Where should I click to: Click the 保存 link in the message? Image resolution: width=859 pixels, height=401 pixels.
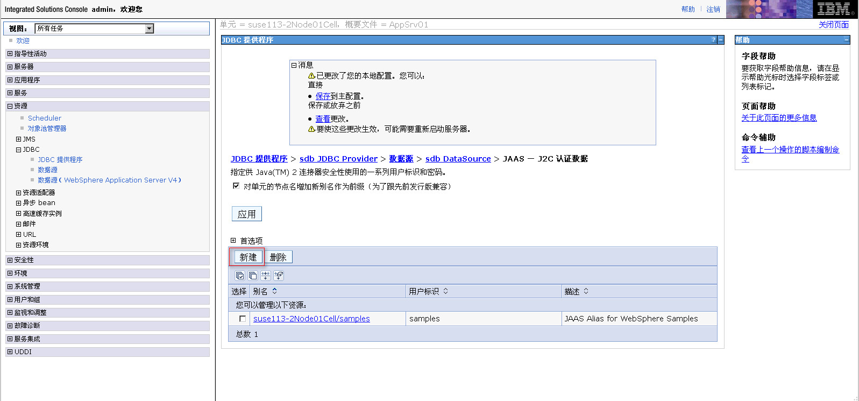click(x=323, y=96)
